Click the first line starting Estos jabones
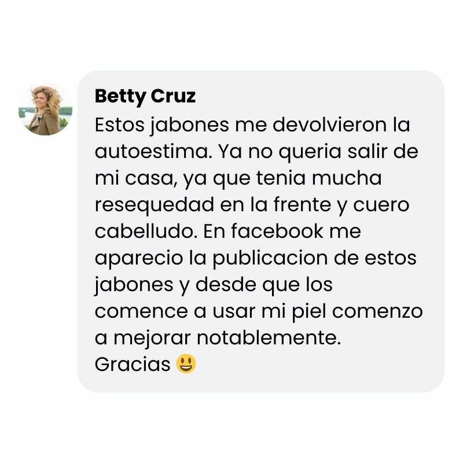463x463 pixels. (x=252, y=125)
